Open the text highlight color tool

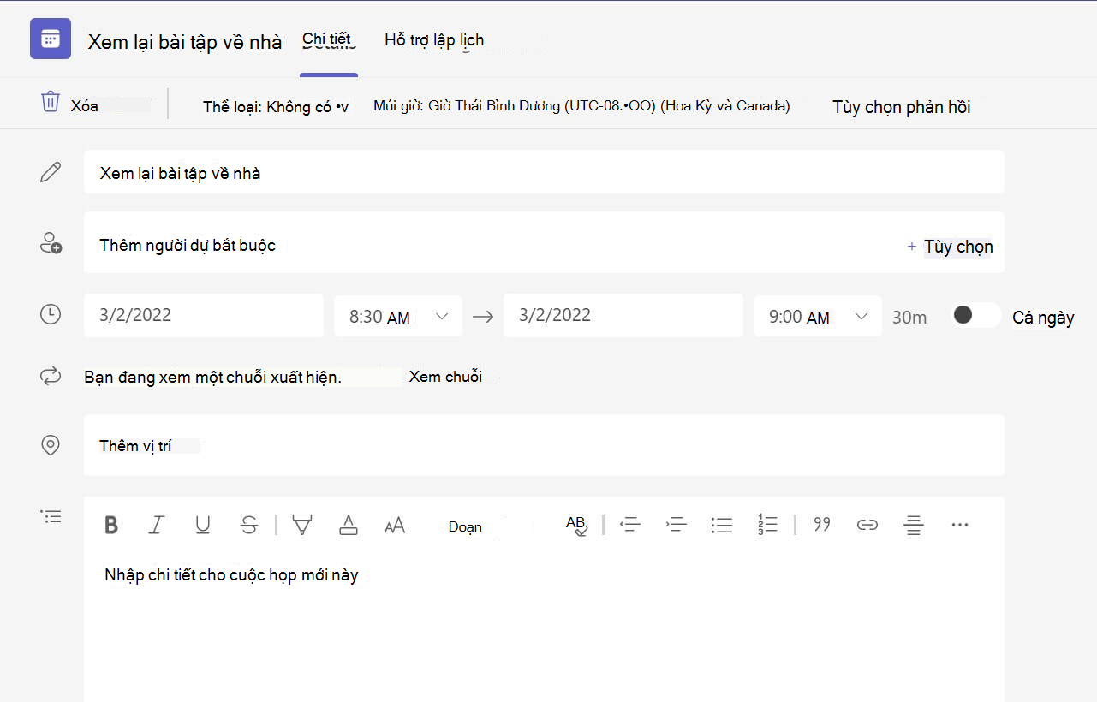(302, 525)
